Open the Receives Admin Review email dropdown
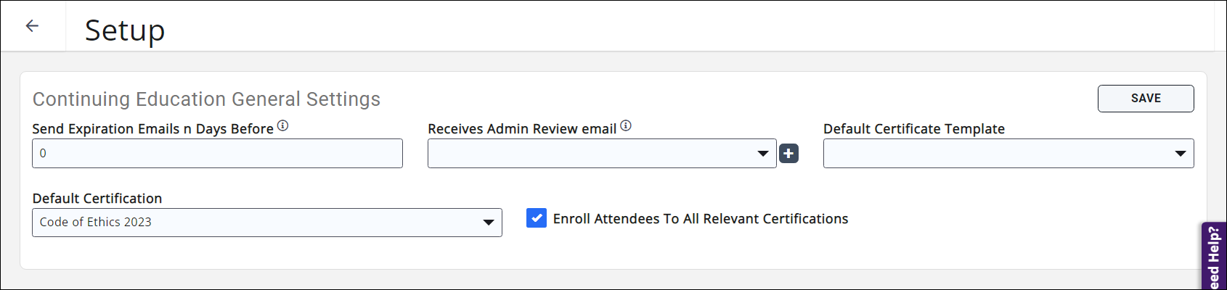This screenshot has width=1227, height=290. coord(592,154)
